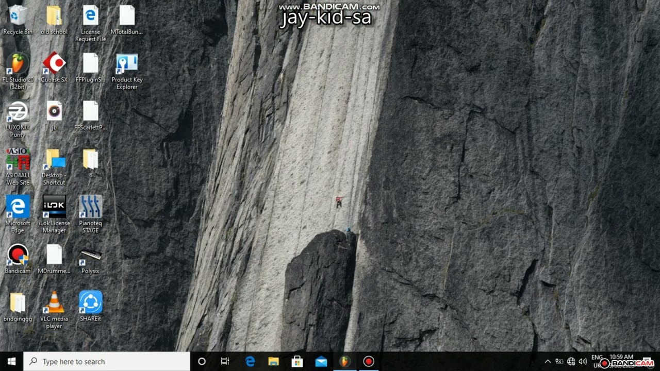The height and width of the screenshot is (371, 660).
Task: Open Microsoft Store from the taskbar
Action: pos(297,362)
